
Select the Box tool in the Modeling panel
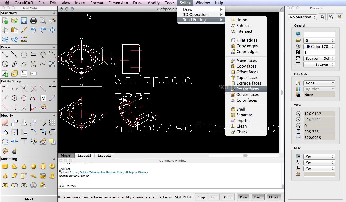click(x=5, y=166)
